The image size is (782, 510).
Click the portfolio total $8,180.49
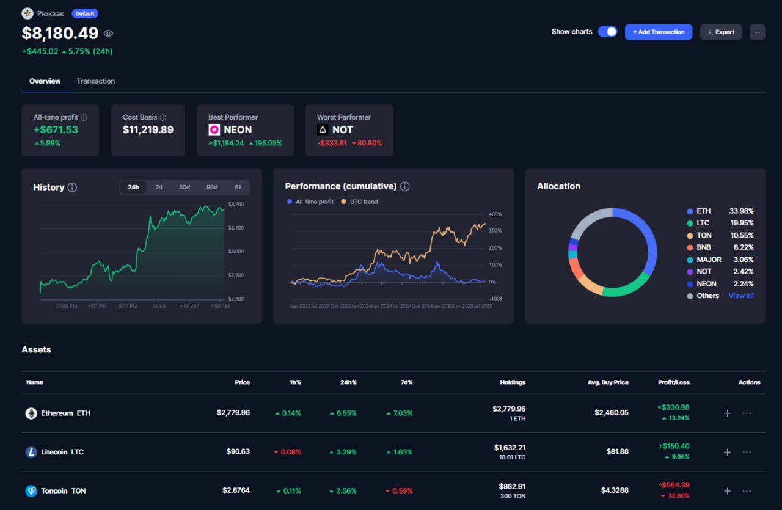point(60,34)
